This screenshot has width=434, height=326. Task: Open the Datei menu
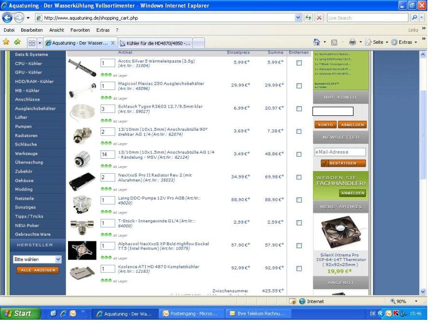coord(9,30)
